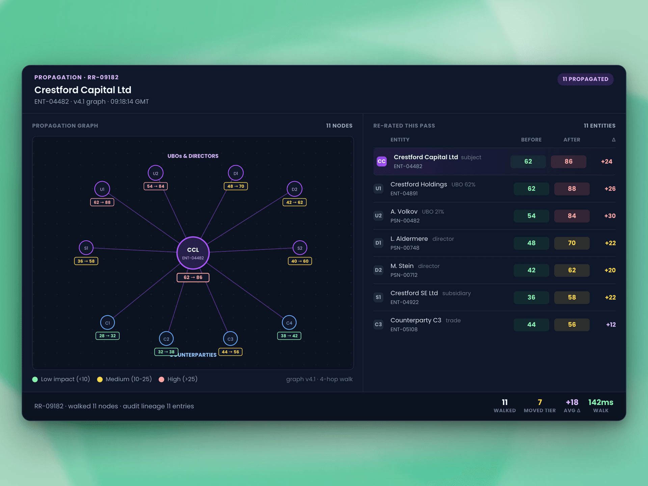Image resolution: width=648 pixels, height=486 pixels.
Task: Click the 11 WALKED footer stat
Action: click(x=505, y=406)
